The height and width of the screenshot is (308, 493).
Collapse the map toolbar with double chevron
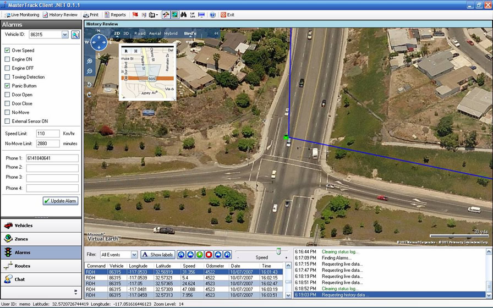216,34
